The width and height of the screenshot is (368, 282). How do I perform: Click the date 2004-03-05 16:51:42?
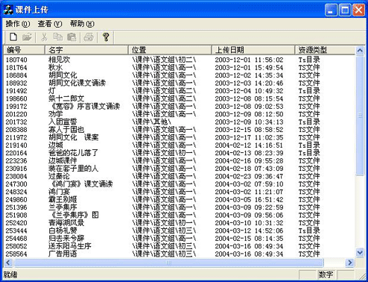tap(249, 200)
